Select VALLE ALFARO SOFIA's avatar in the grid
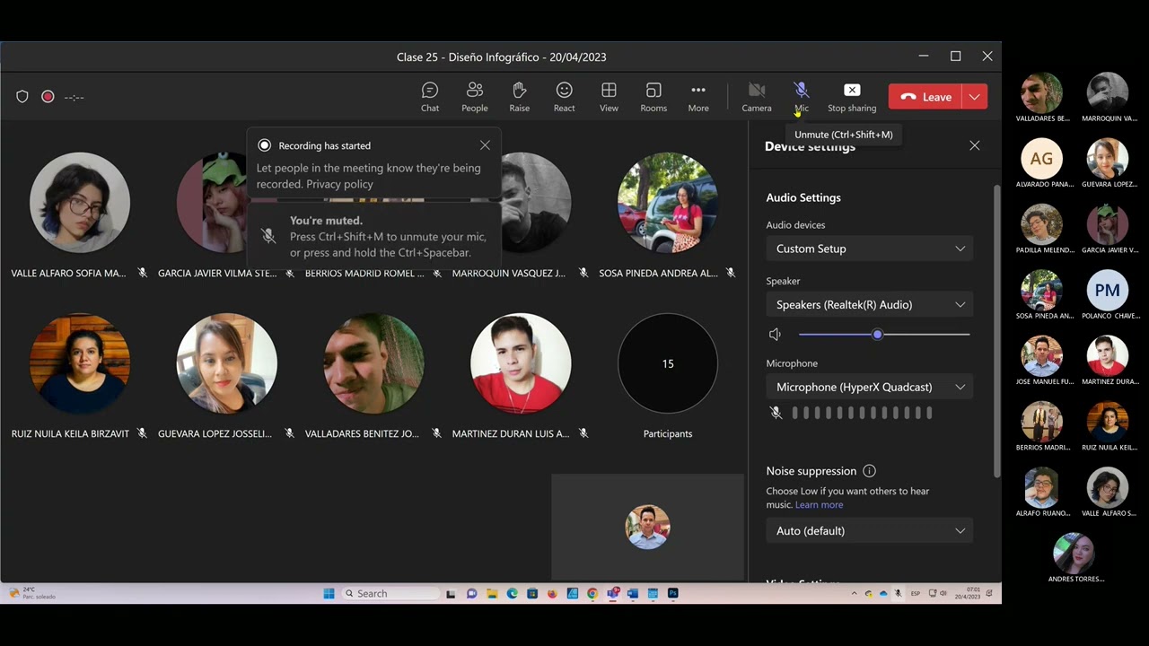Image resolution: width=1149 pixels, height=646 pixels. (x=80, y=202)
